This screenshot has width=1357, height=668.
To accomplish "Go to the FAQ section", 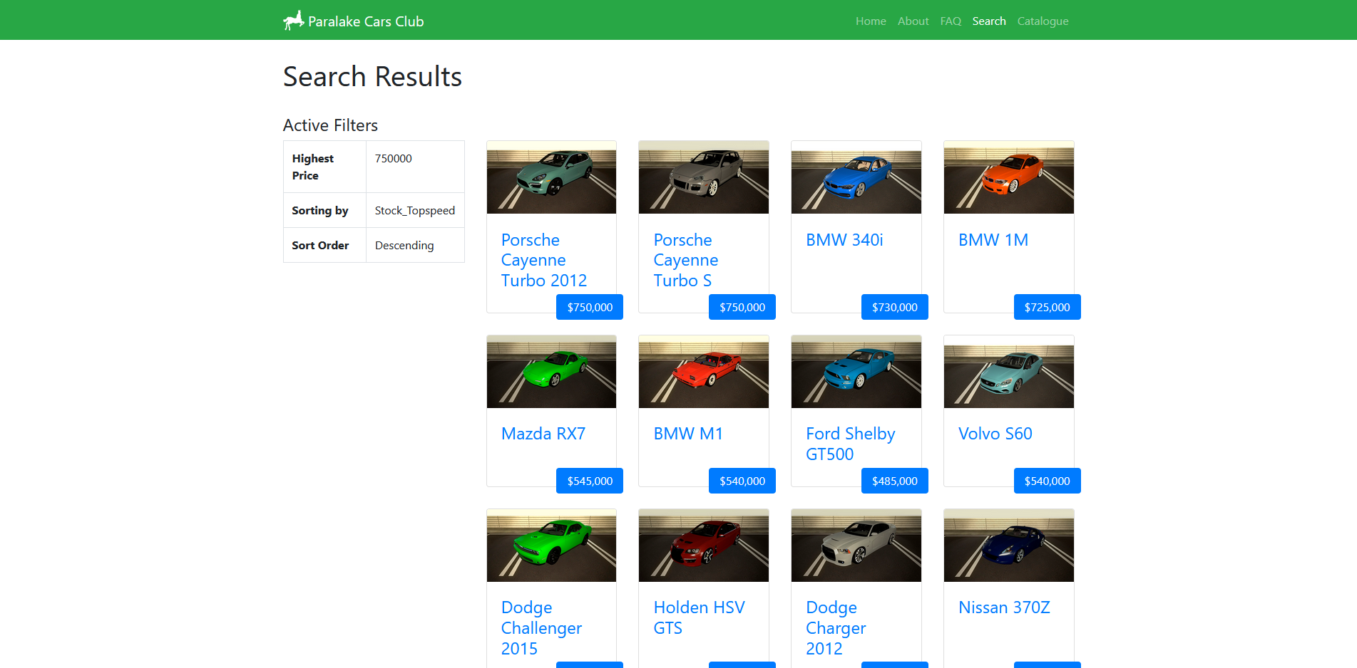I will pos(950,21).
